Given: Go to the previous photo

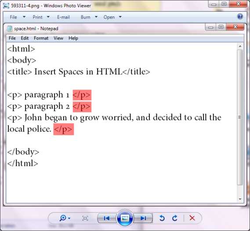Looking at the screenshot, I should pyautogui.click(x=107, y=218).
